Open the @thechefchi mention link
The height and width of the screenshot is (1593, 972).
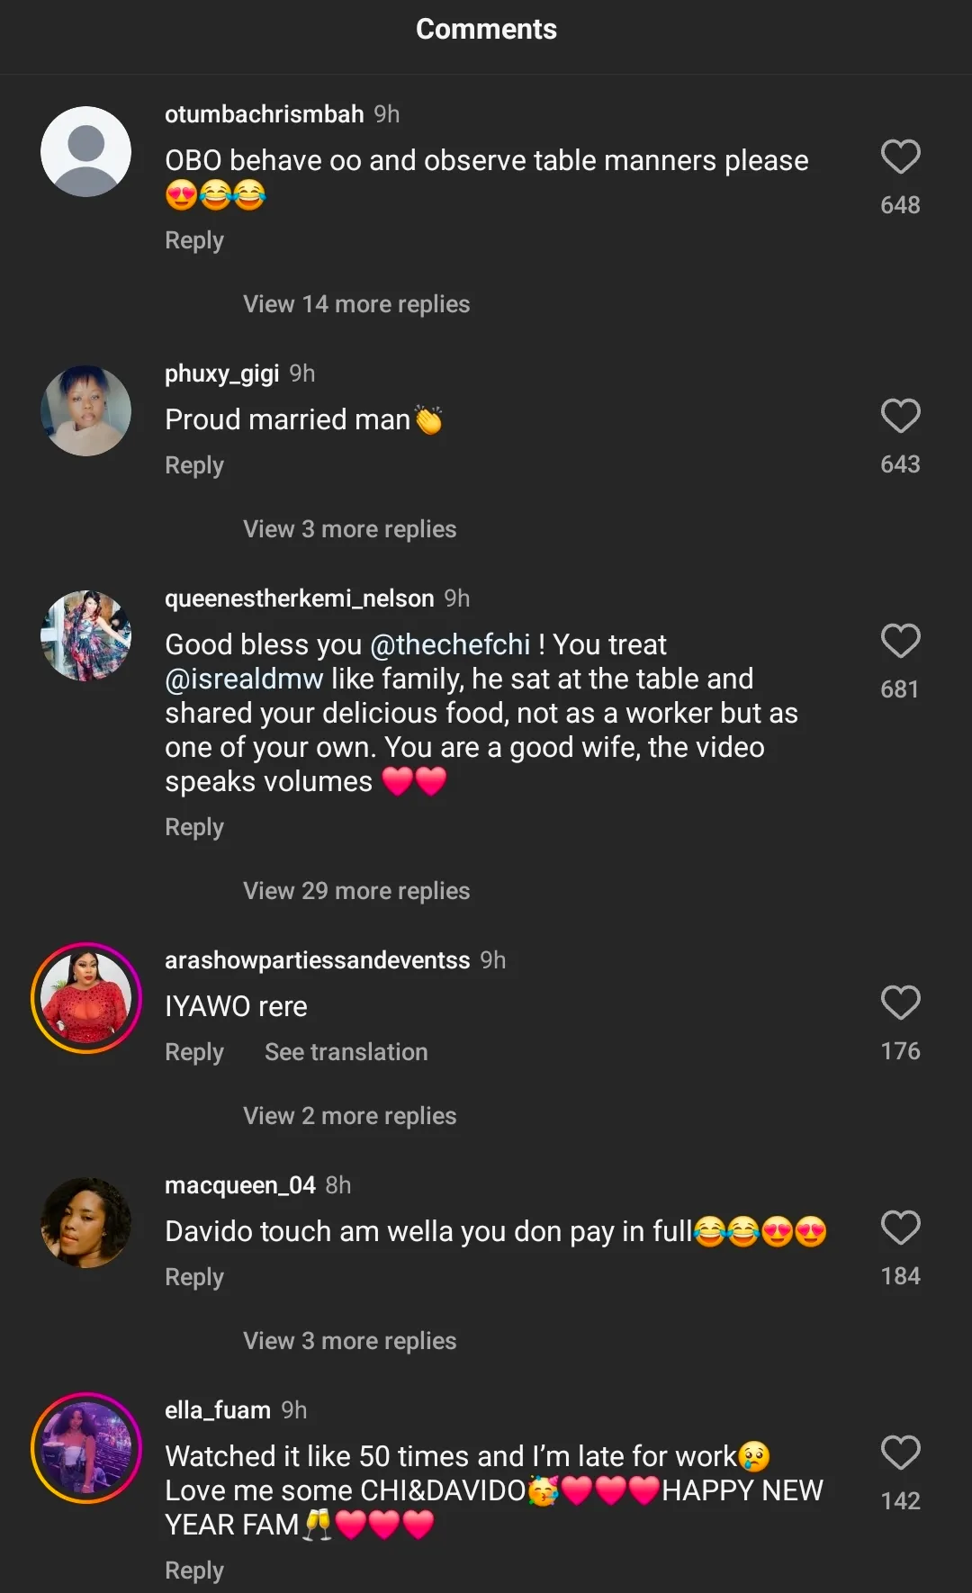coord(450,644)
